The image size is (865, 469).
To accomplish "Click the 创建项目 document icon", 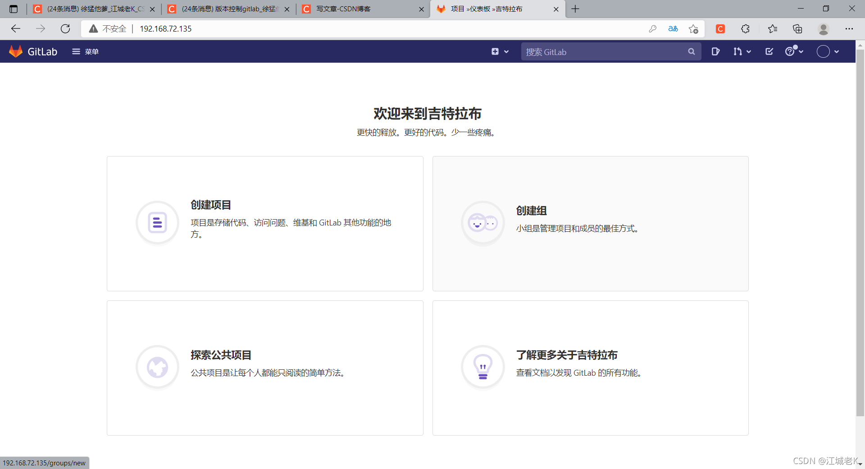I will pyautogui.click(x=157, y=223).
